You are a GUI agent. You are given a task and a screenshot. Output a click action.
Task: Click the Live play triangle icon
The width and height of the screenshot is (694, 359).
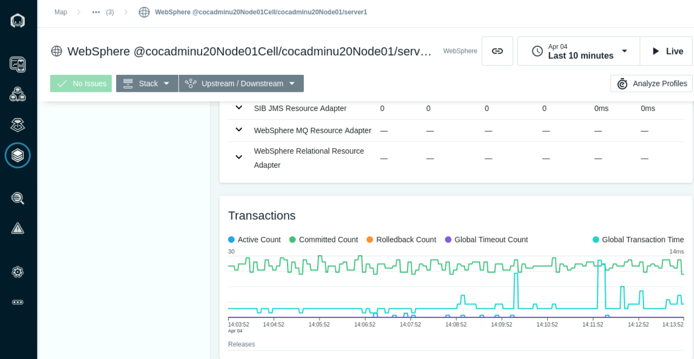coord(656,51)
